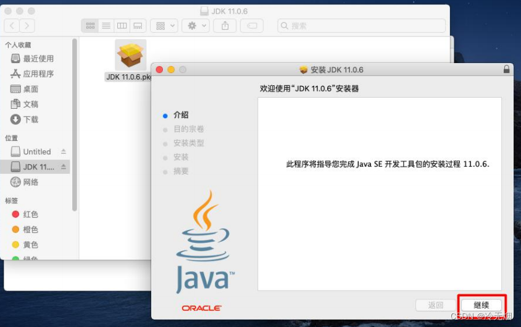Eject the JDK 11 volume
The image size is (521, 327).
(64, 167)
